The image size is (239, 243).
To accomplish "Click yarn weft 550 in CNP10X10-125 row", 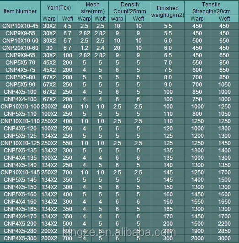I will click(67, 143).
